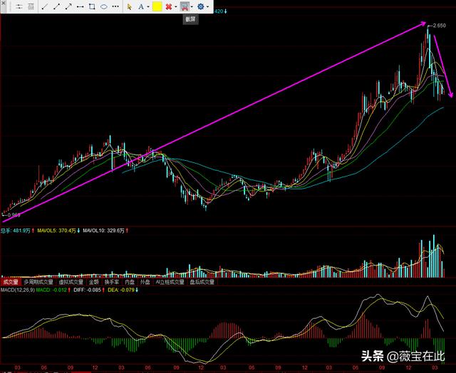Click the red X delete drawings icon
The height and width of the screenshot is (373, 456).
click(168, 6)
